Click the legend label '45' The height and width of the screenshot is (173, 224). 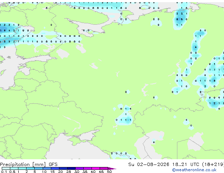(101, 172)
